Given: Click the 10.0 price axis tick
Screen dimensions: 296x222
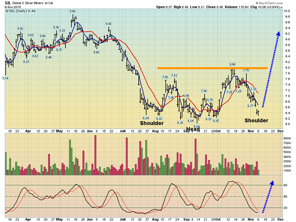Looking at the screenshot, I should [287, 11].
